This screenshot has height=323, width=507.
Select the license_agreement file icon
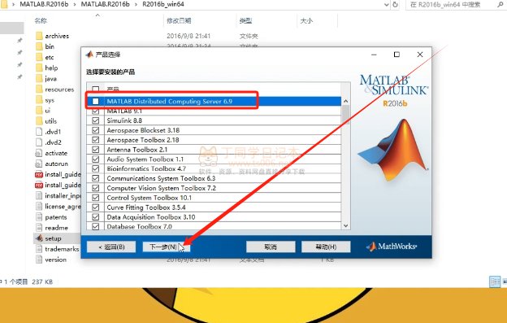click(39, 207)
